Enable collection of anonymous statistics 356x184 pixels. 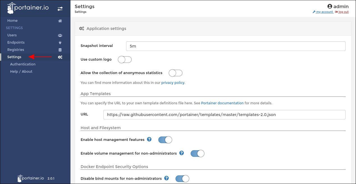point(175,73)
